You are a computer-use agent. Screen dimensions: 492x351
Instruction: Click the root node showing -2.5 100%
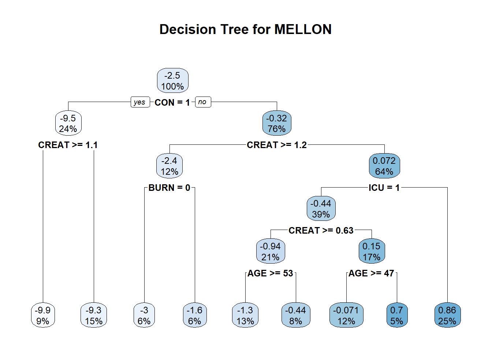click(x=172, y=81)
